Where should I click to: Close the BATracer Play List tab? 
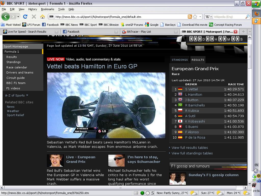coord(176,32)
